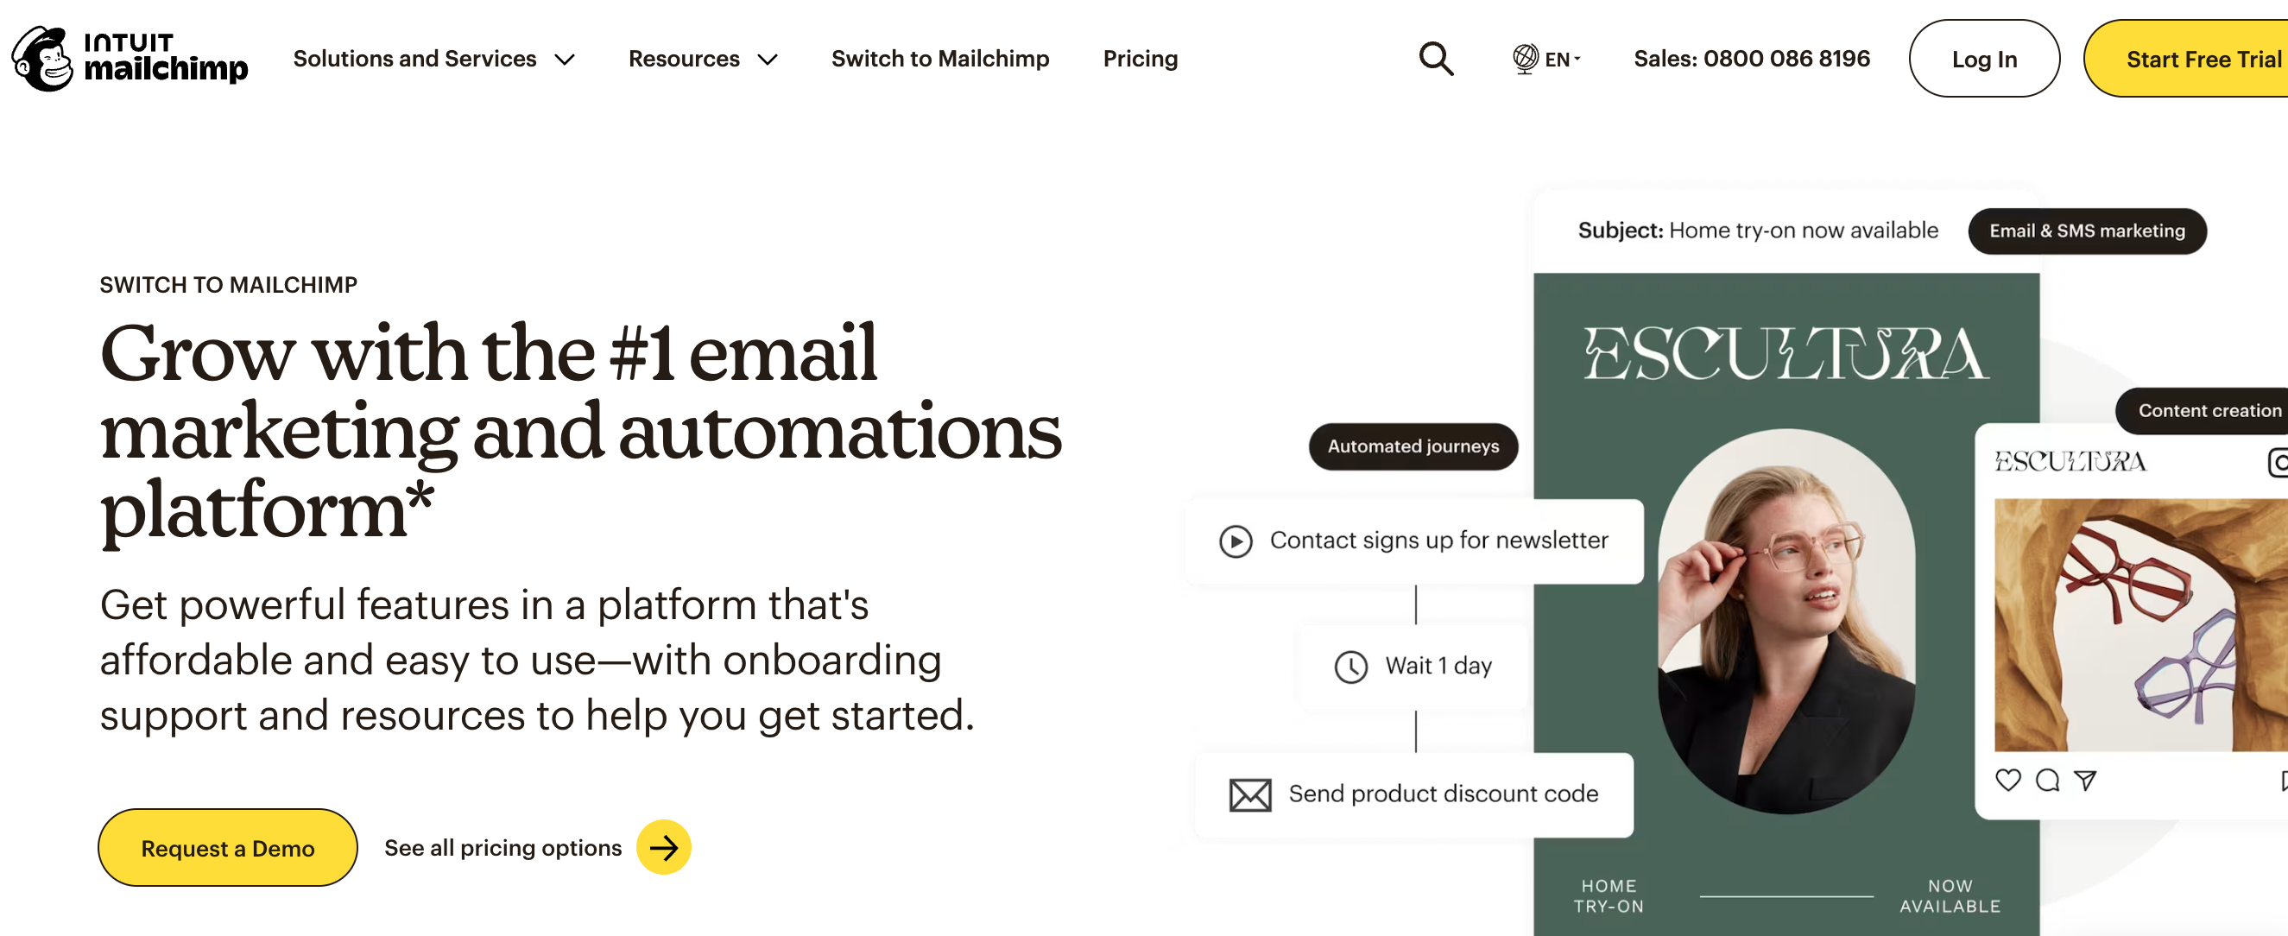The width and height of the screenshot is (2288, 936).
Task: Expand the Solutions and Services dropdown
Action: coord(432,59)
